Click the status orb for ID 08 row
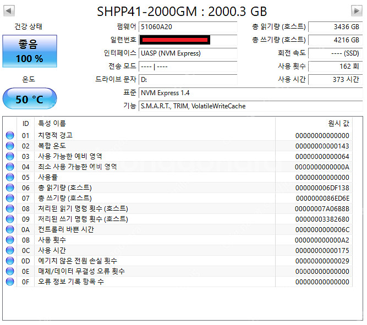 [10, 208]
